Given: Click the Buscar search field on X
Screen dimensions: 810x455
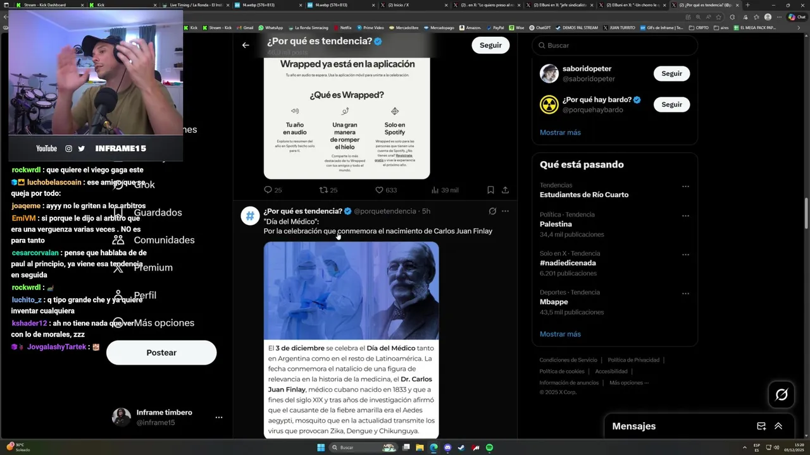Looking at the screenshot, I should tap(615, 45).
